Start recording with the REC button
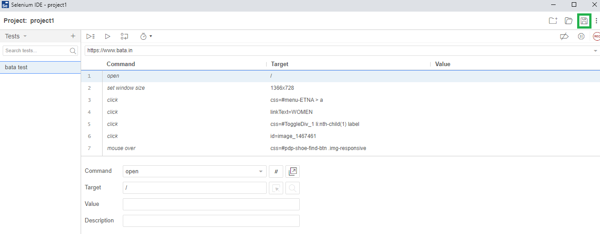 pyautogui.click(x=596, y=36)
